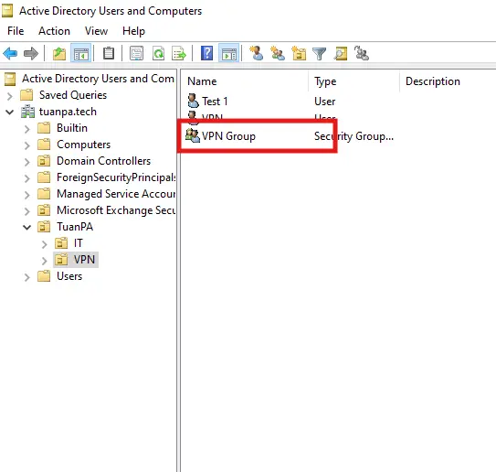The height and width of the screenshot is (472, 496).
Task: Open the Action menu
Action: 54,31
